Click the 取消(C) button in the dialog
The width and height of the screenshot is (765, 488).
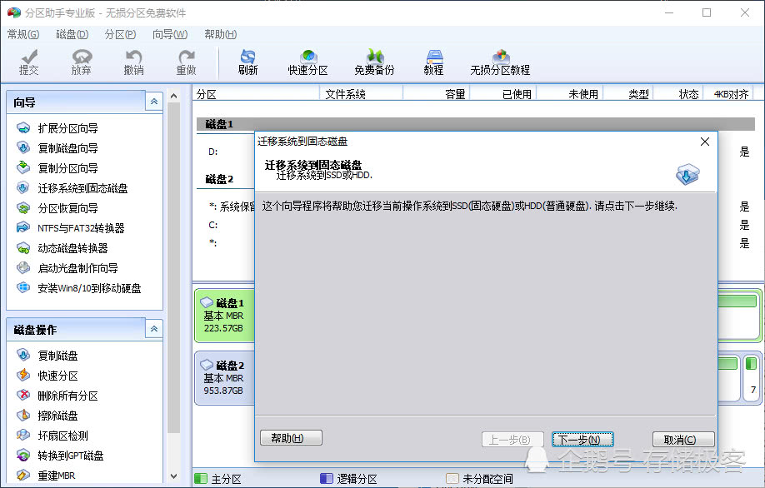(683, 439)
